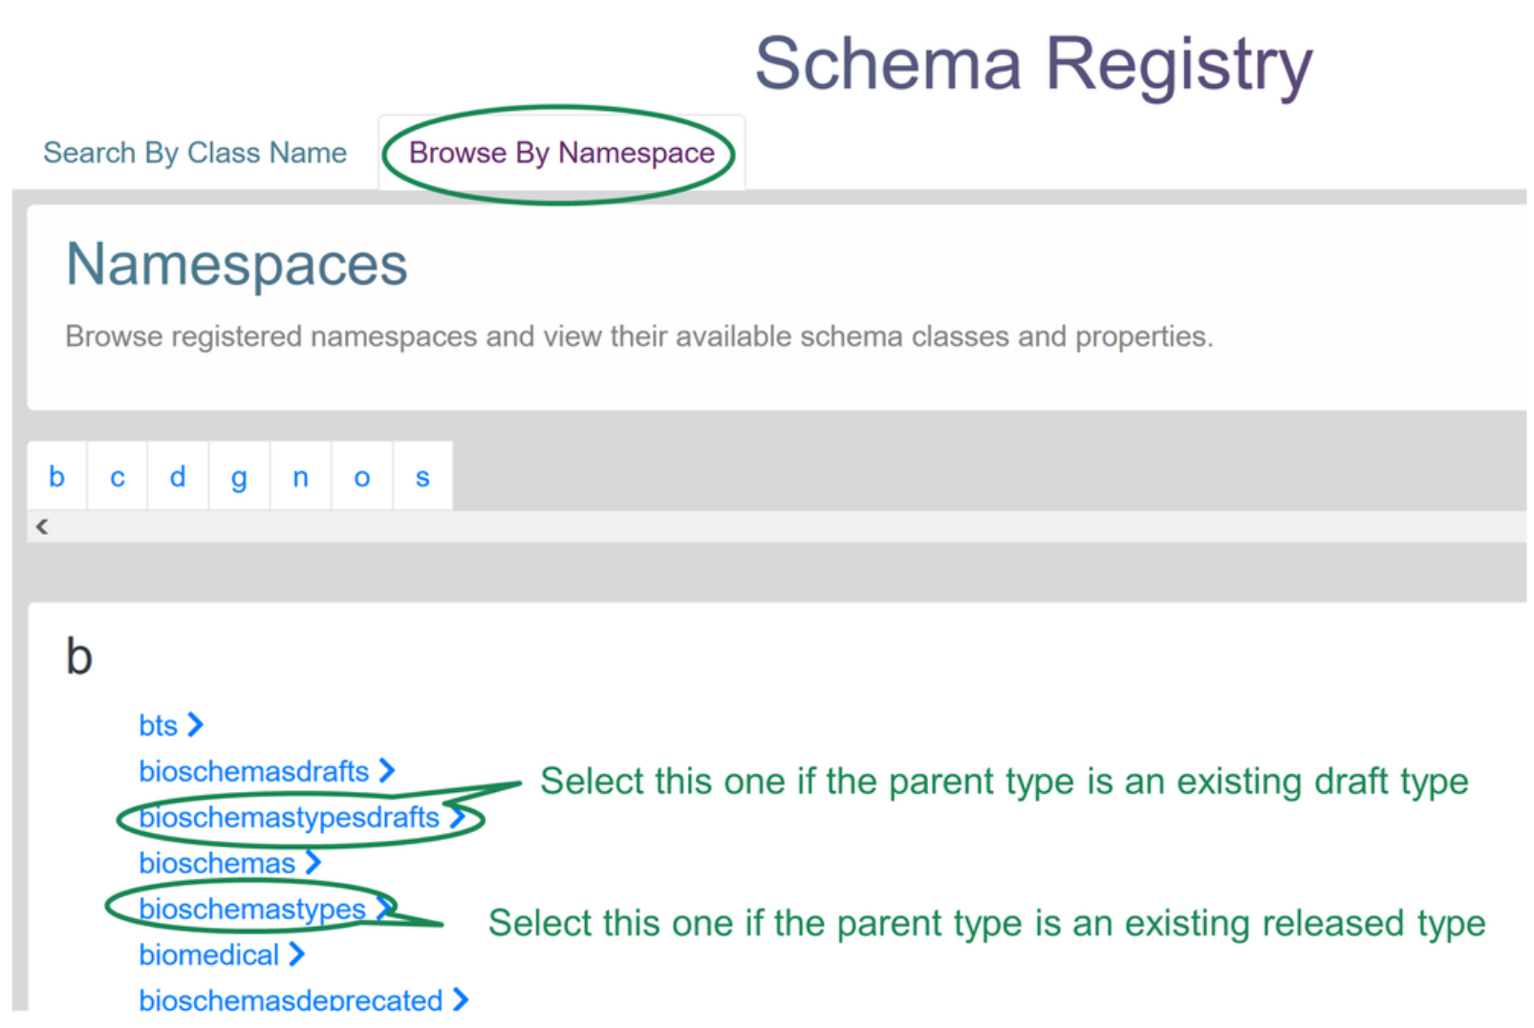Click the chevron arrow beside bioschemasdrafts

[387, 770]
